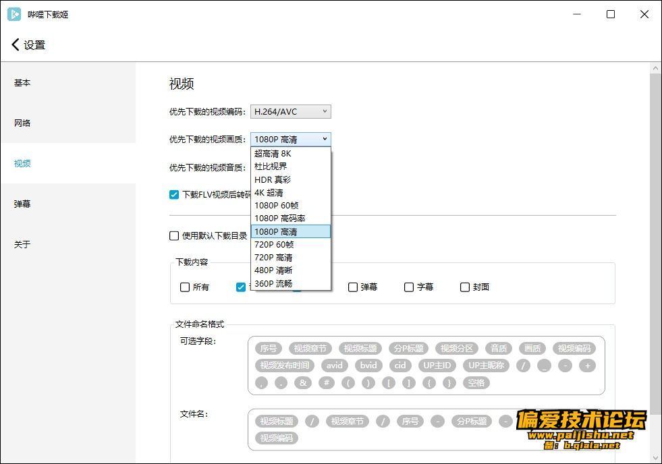Choose 720P 60帧 quality option
662x464 pixels.
pos(290,245)
